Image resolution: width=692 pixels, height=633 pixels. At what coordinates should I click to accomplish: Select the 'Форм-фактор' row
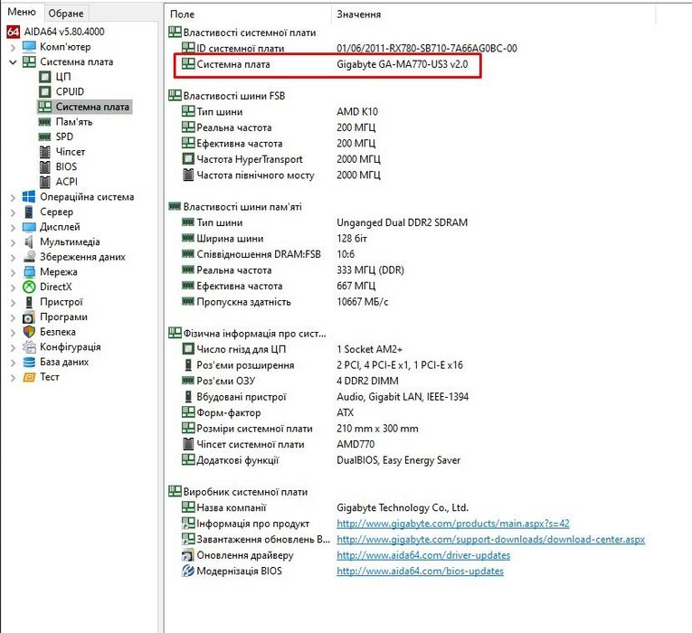click(268, 413)
